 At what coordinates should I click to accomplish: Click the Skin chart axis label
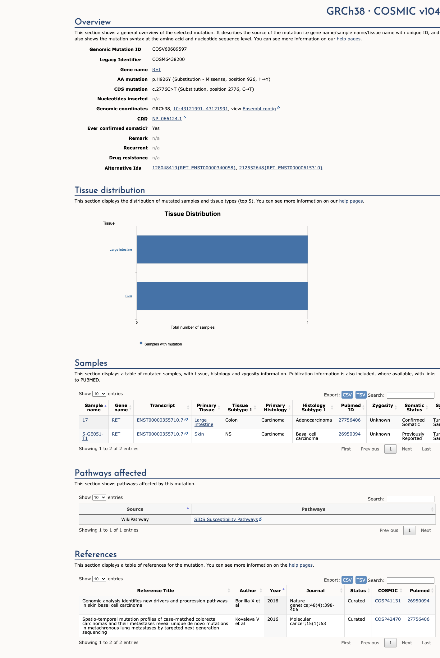click(129, 296)
